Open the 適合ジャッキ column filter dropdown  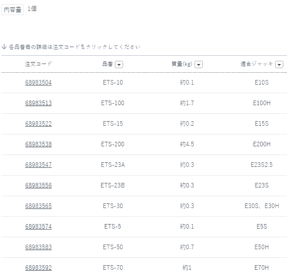pyautogui.click(x=279, y=64)
